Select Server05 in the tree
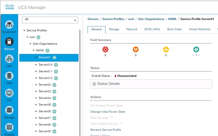This screenshot has height=136, width=218. tap(45, 105)
